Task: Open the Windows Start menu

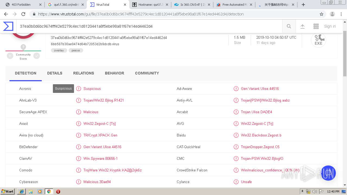Action: pyautogui.click(x=8, y=191)
